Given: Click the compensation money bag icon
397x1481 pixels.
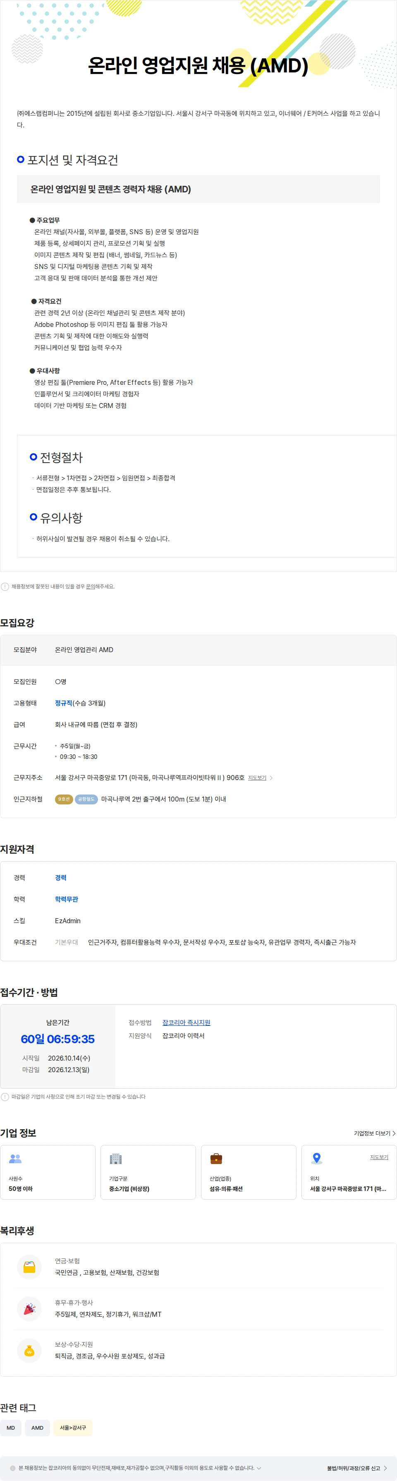Looking at the screenshot, I should click(29, 1351).
